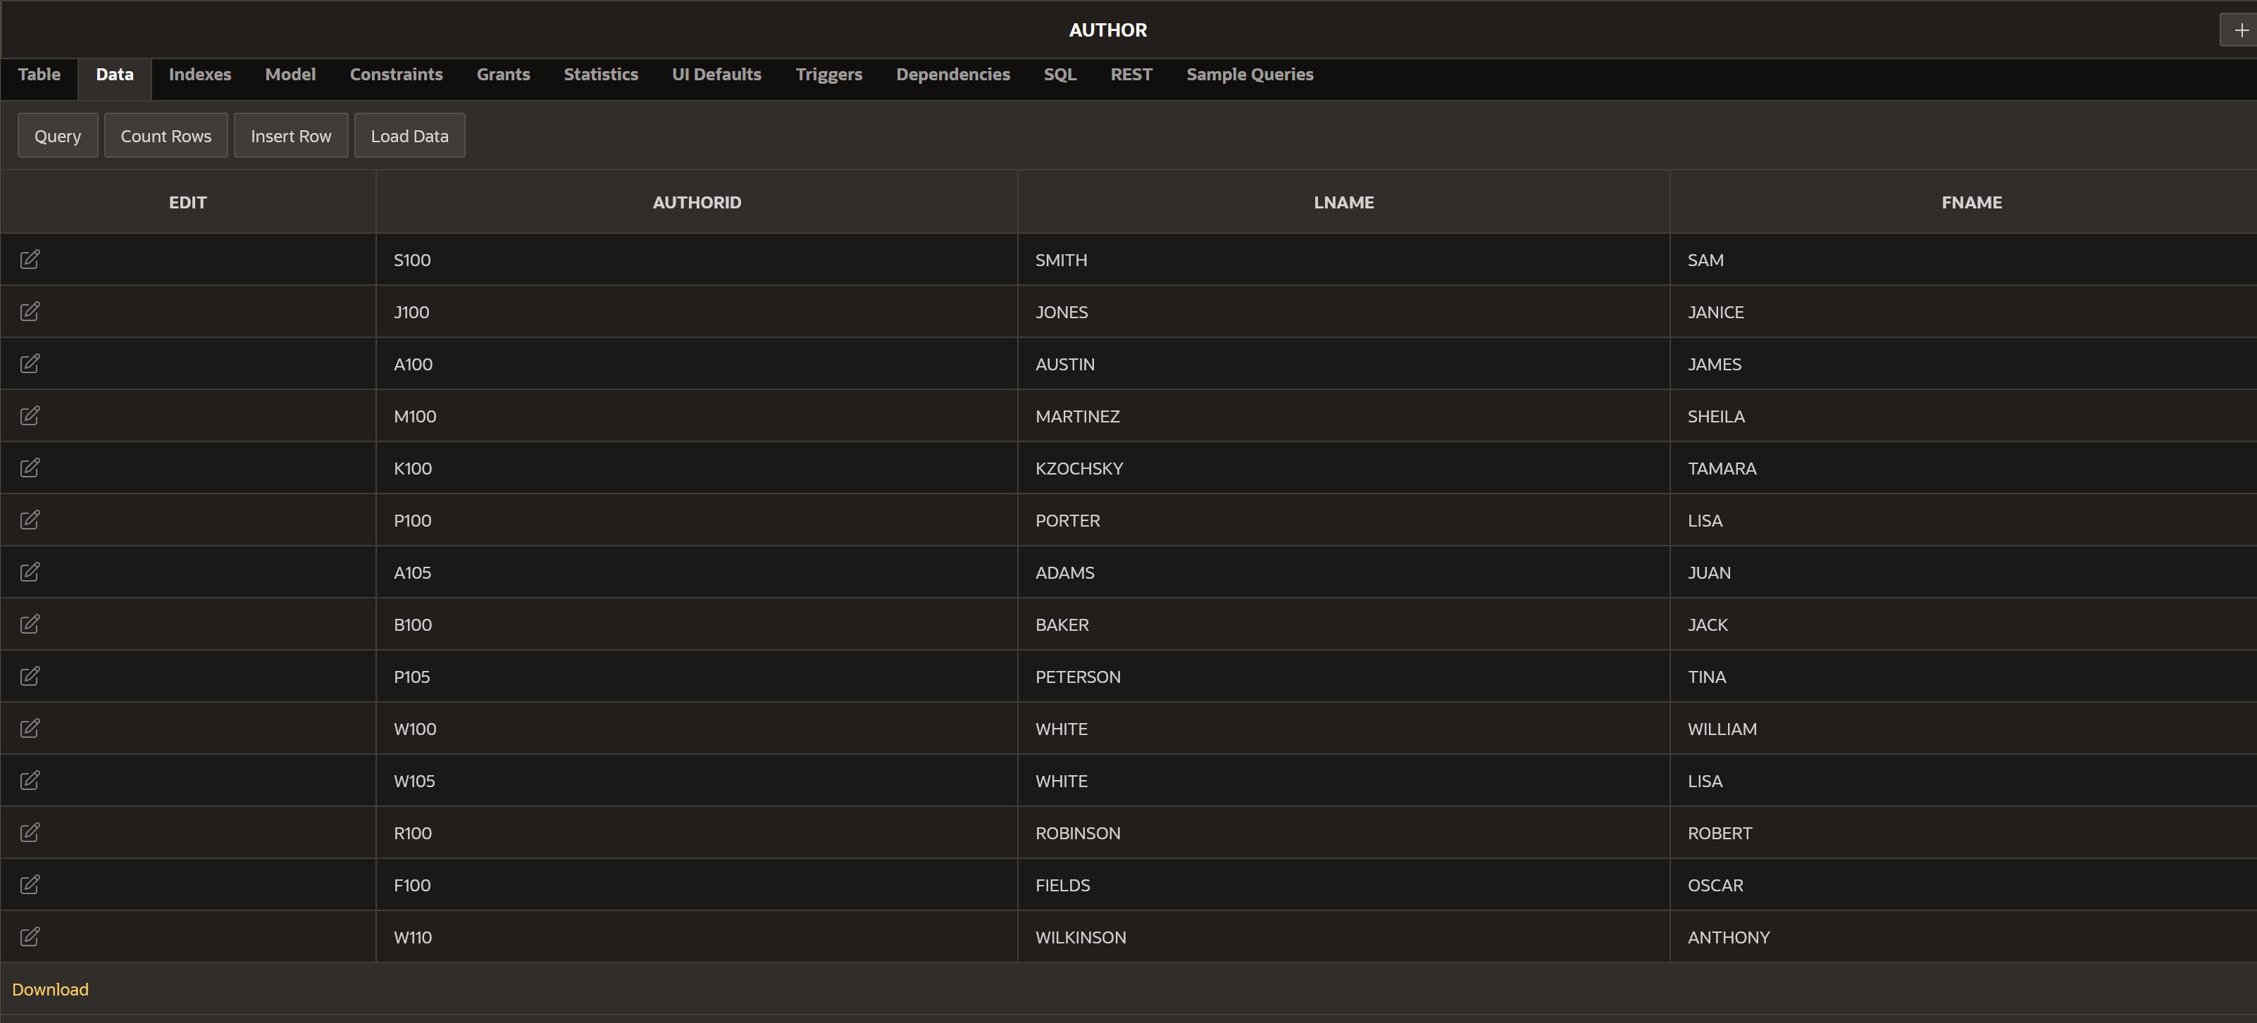Open the Download link
Screen dimensions: 2257x1023
coord(49,989)
